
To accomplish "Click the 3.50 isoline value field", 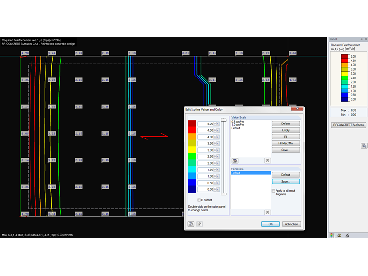I will pos(206,143).
